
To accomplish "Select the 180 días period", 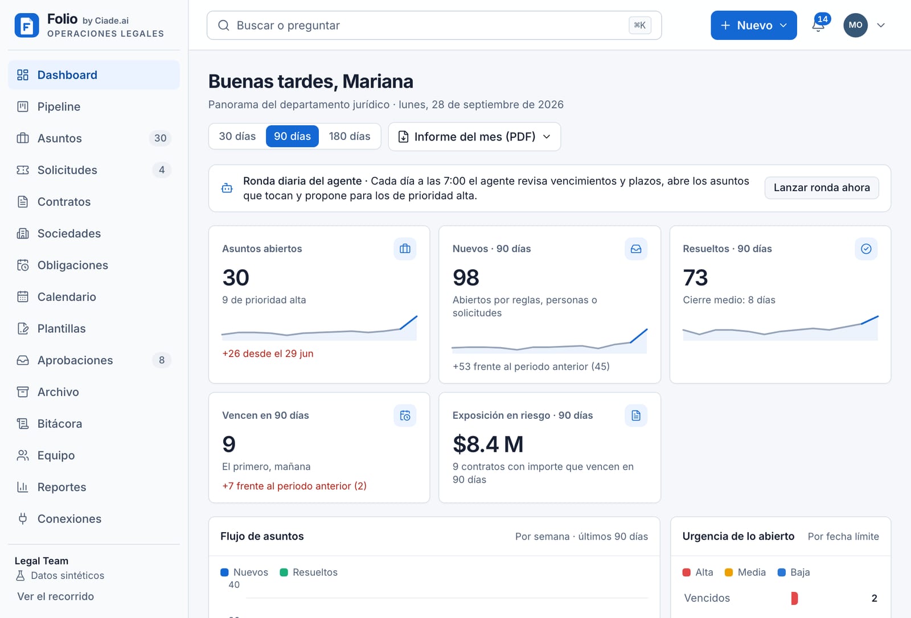I will [350, 136].
